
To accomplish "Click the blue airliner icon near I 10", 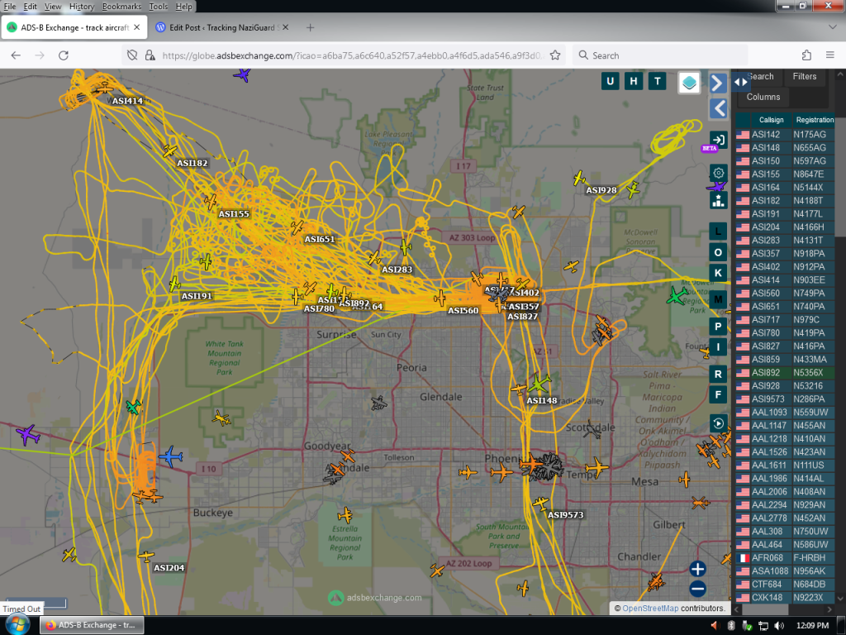I will pos(171,456).
